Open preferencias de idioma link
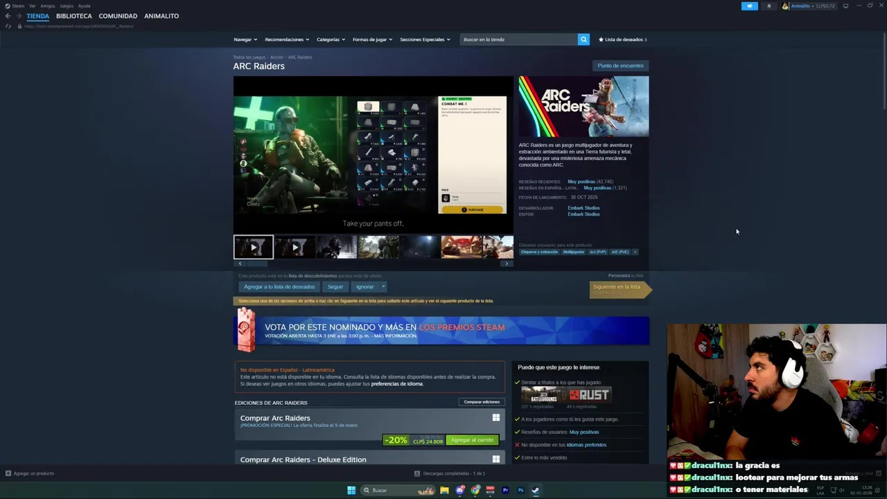The height and width of the screenshot is (499, 887). click(x=396, y=384)
